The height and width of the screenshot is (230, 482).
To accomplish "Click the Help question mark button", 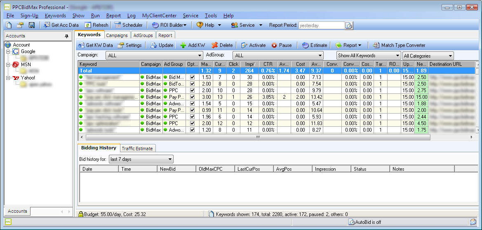I will 209,25.
